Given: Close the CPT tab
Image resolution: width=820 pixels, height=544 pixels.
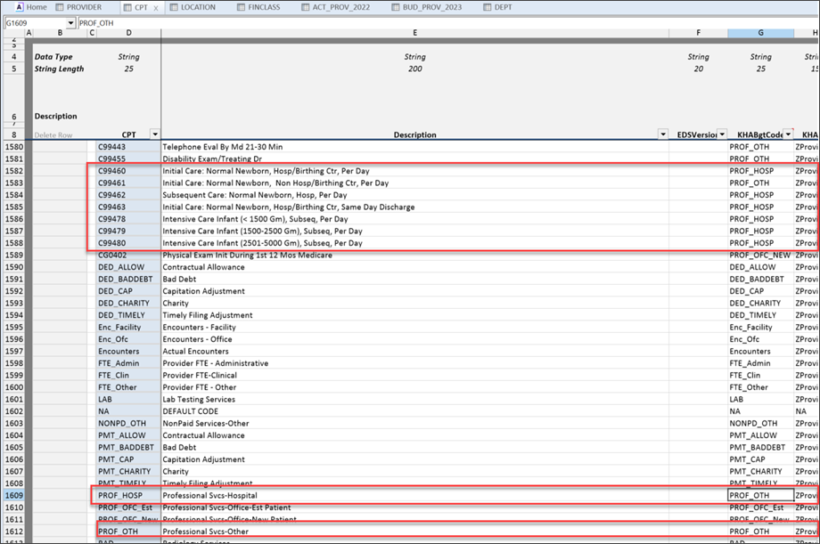Looking at the screenshot, I should (156, 7).
